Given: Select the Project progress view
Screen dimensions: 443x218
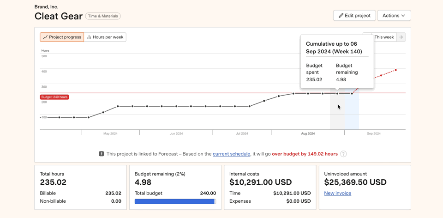Looking at the screenshot, I should [62, 37].
